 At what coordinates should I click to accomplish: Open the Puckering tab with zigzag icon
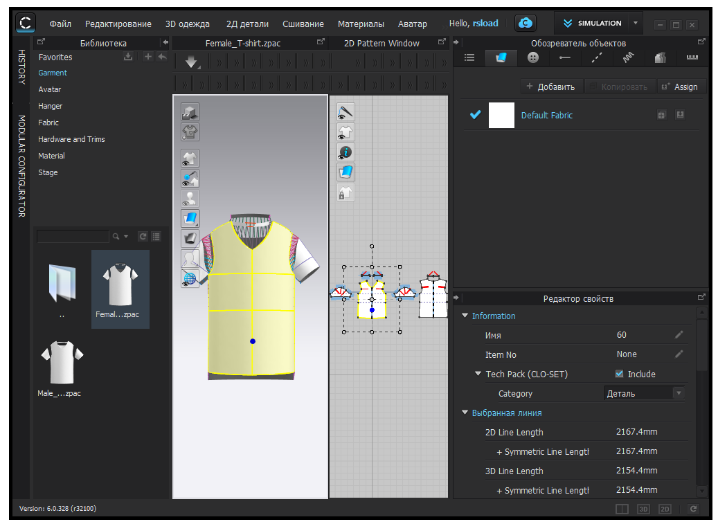(628, 58)
